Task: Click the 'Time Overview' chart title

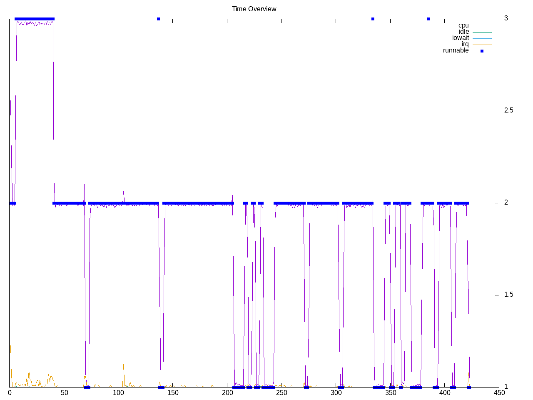Action: (x=254, y=9)
